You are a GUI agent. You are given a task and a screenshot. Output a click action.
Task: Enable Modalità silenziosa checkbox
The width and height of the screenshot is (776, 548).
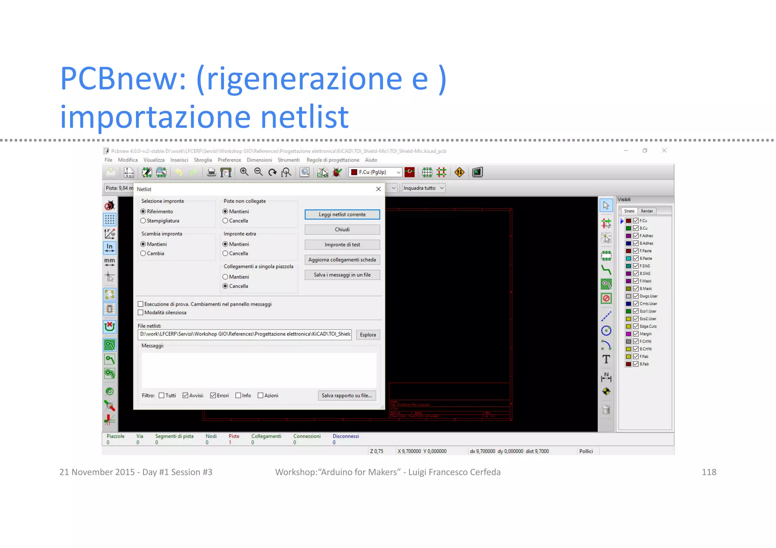point(141,312)
